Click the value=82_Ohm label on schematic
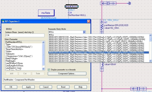 pyautogui.click(x=112, y=28)
